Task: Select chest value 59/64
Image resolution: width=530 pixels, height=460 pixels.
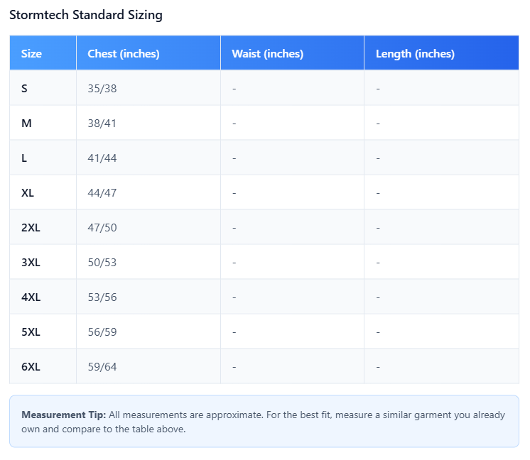Action: (102, 367)
